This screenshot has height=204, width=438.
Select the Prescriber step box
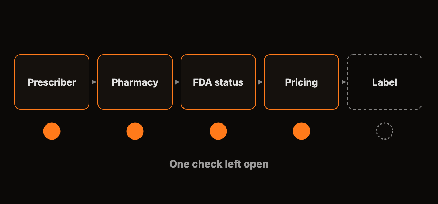(x=52, y=82)
